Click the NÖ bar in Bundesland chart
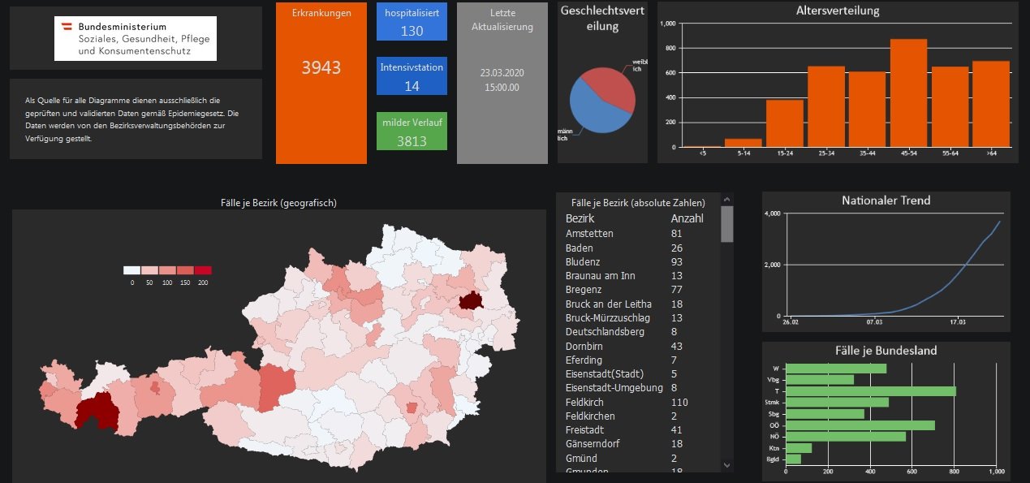This screenshot has width=1030, height=483. [847, 436]
